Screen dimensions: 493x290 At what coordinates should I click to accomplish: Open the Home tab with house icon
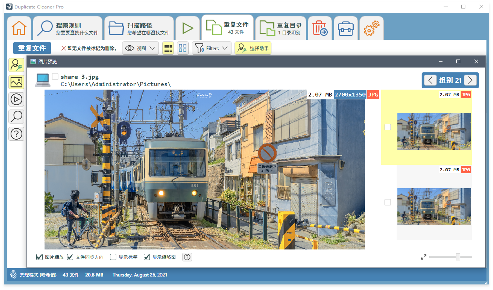click(19, 28)
